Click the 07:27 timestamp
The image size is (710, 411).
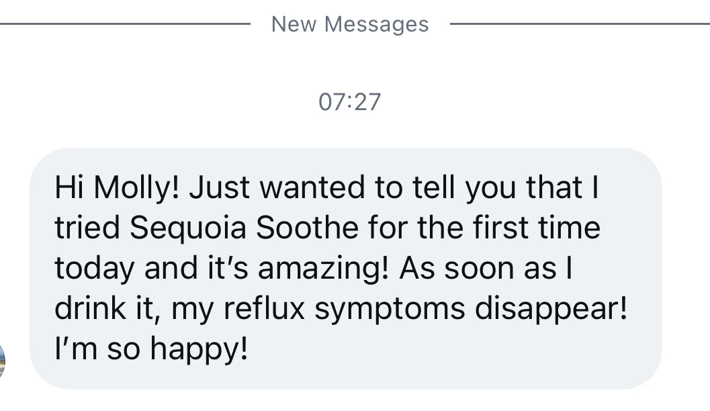point(349,102)
